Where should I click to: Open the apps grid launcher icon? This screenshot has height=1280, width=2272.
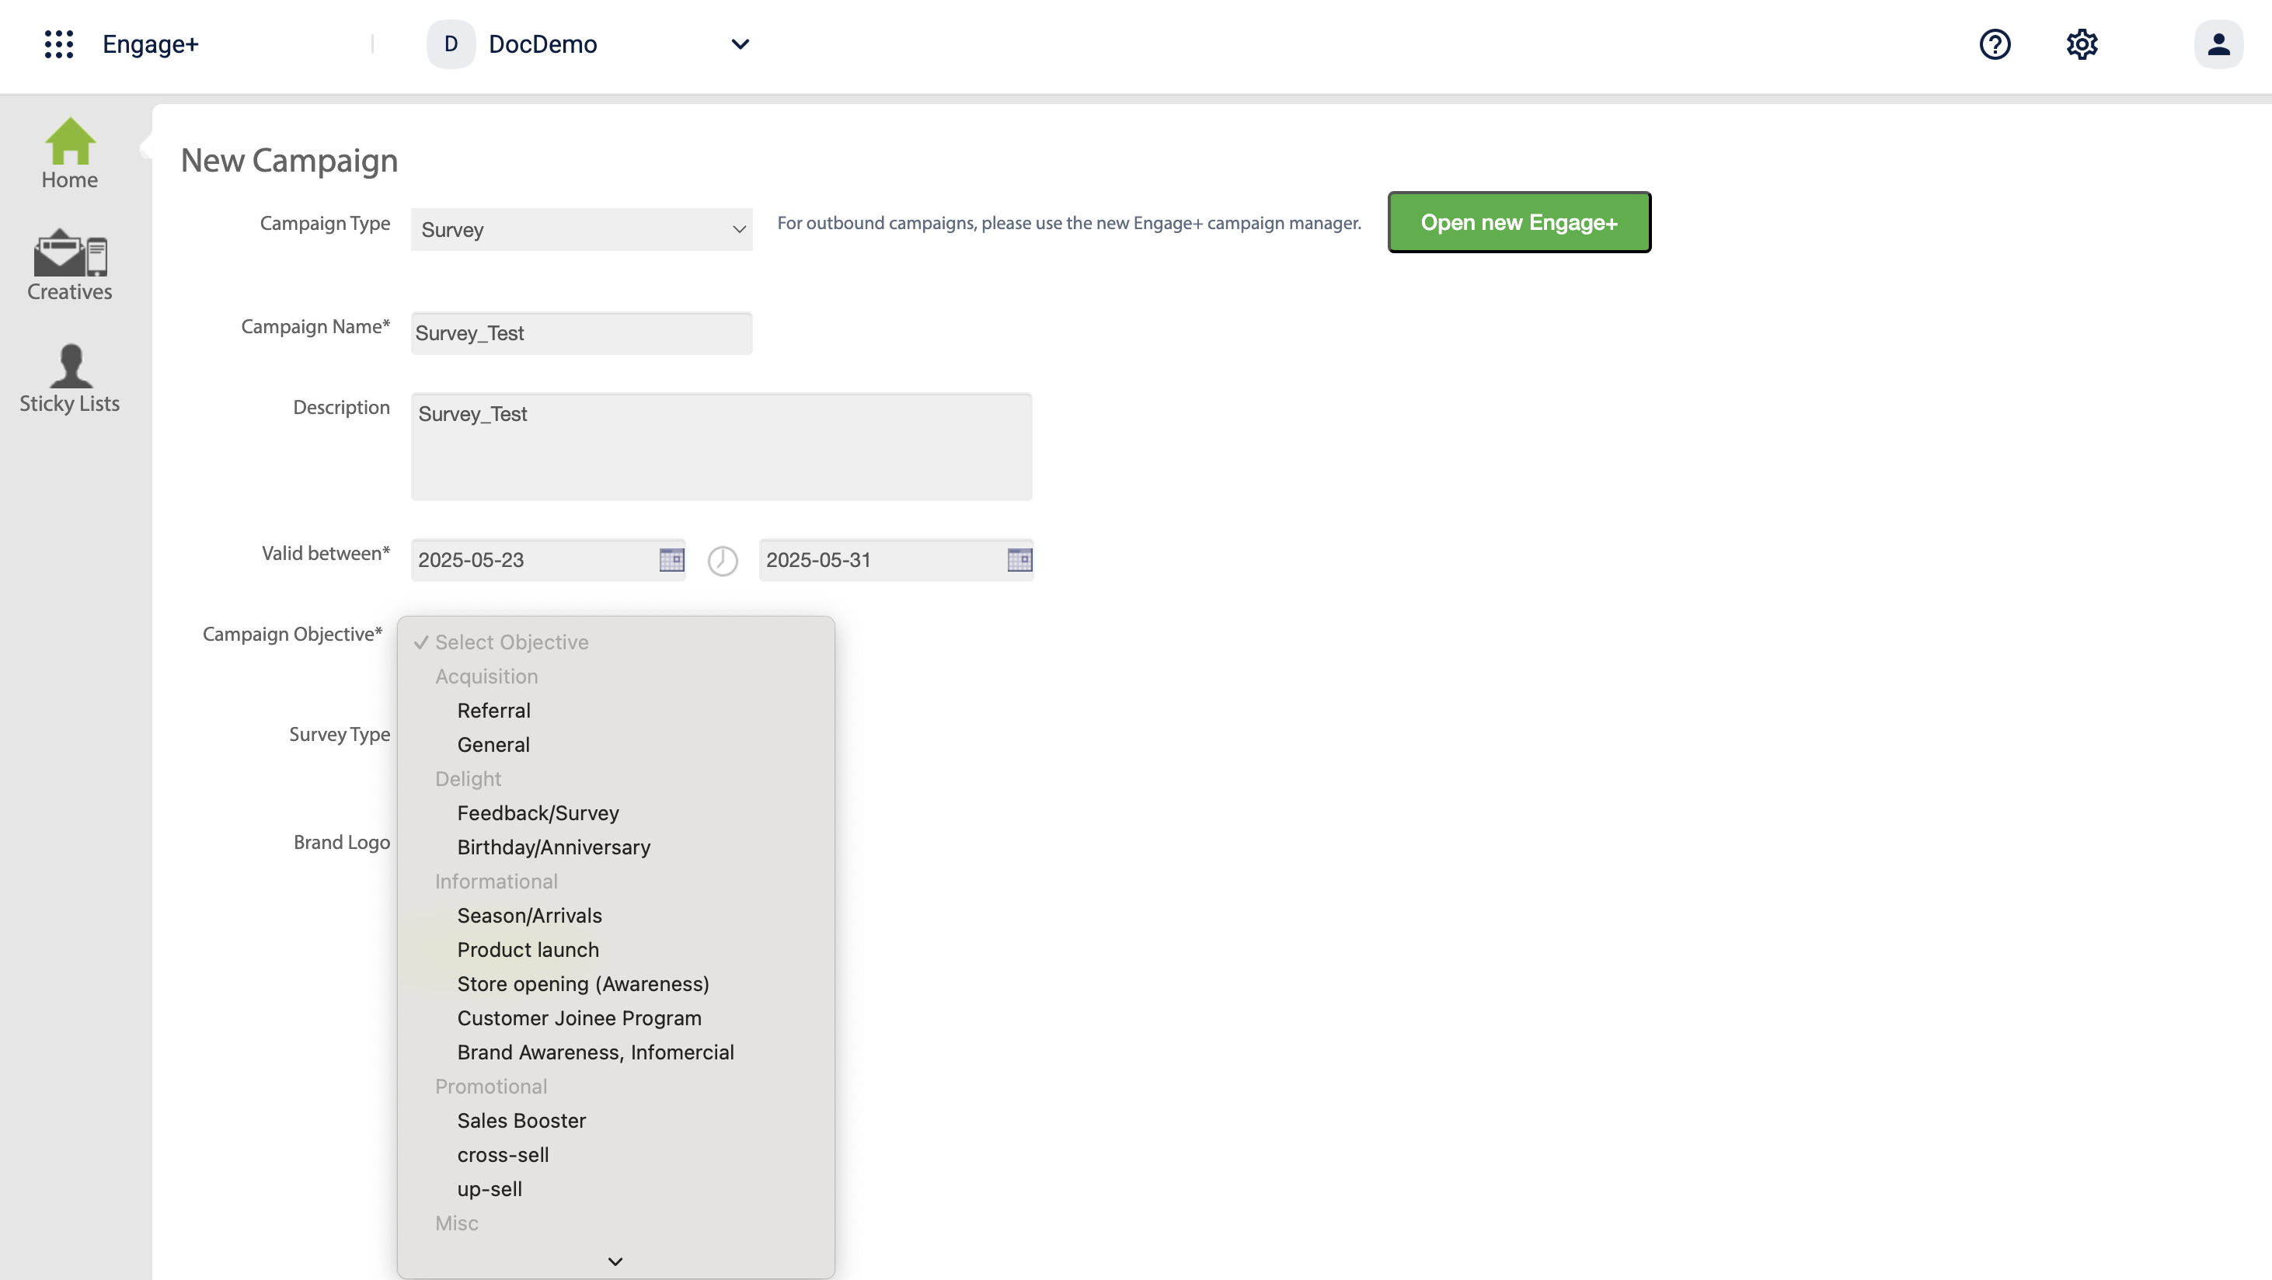59,44
